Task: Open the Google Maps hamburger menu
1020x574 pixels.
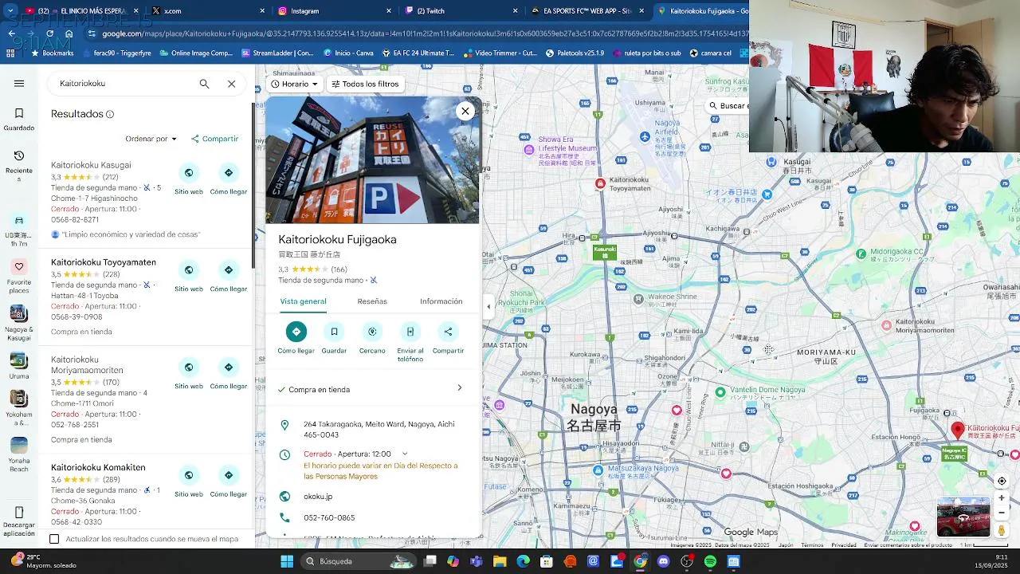Action: [19, 83]
